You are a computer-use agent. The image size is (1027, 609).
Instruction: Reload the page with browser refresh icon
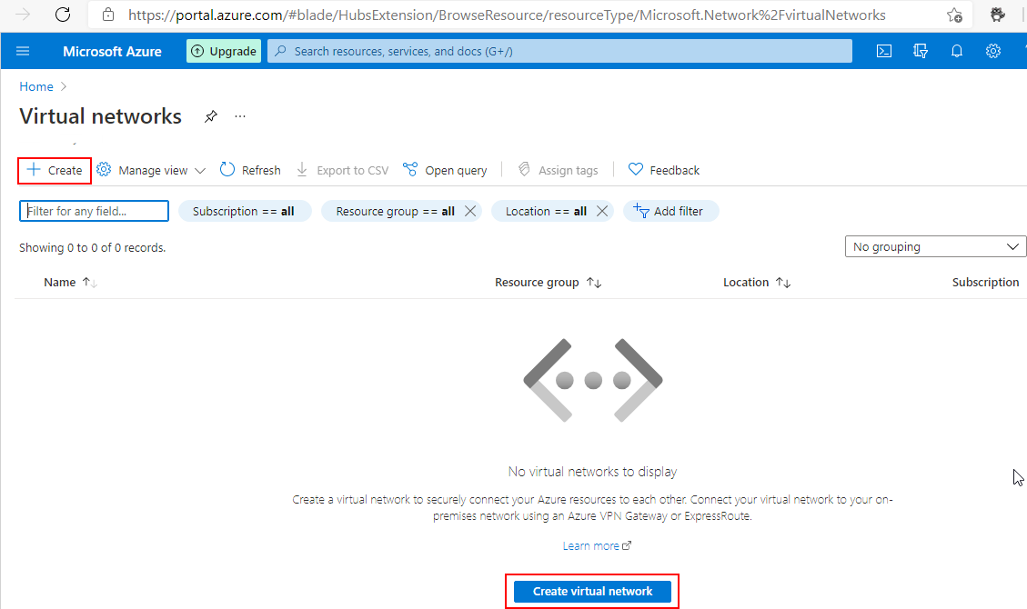[63, 15]
